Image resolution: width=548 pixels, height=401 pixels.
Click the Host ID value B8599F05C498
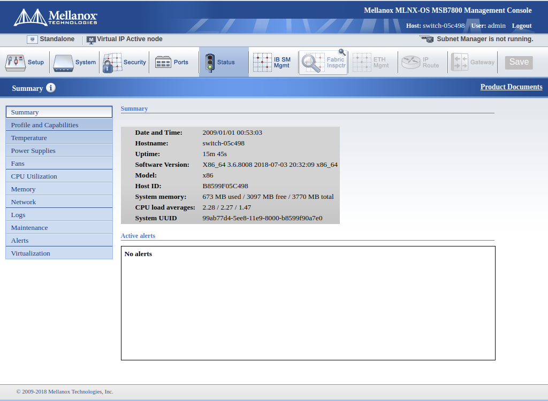[225, 186]
